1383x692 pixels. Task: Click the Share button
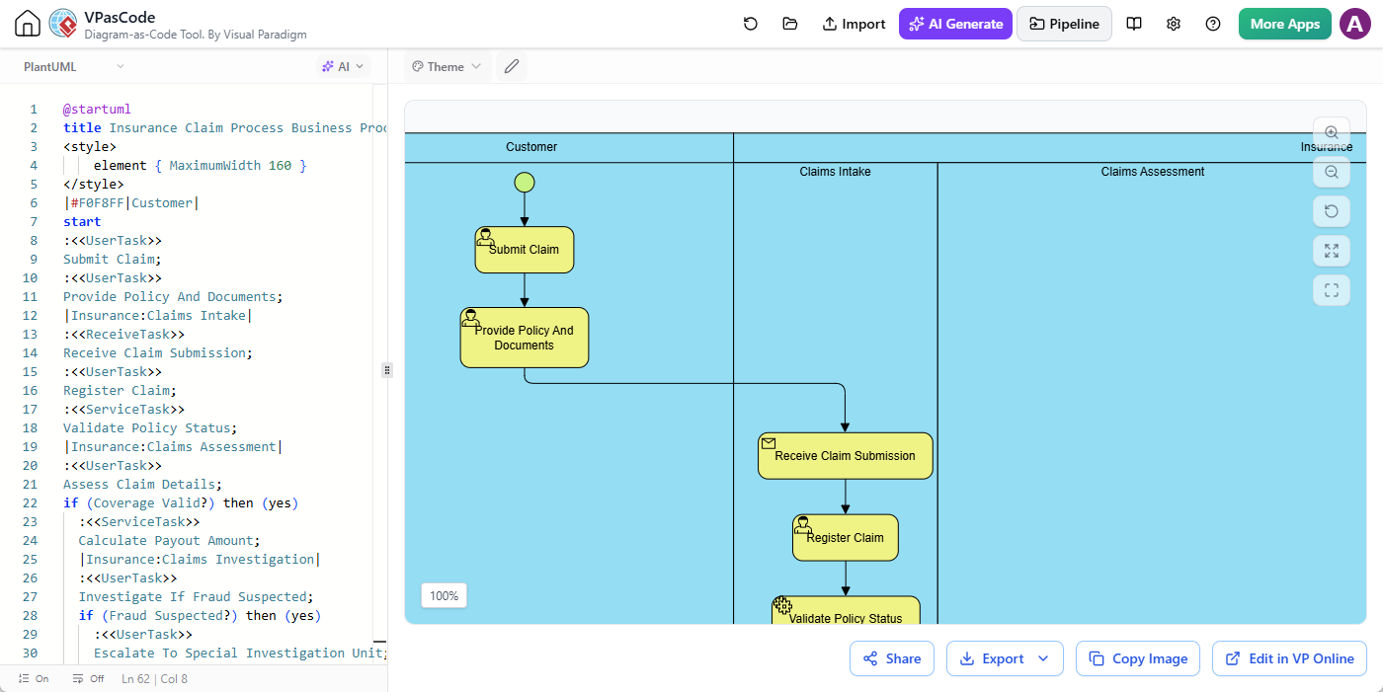(891, 658)
